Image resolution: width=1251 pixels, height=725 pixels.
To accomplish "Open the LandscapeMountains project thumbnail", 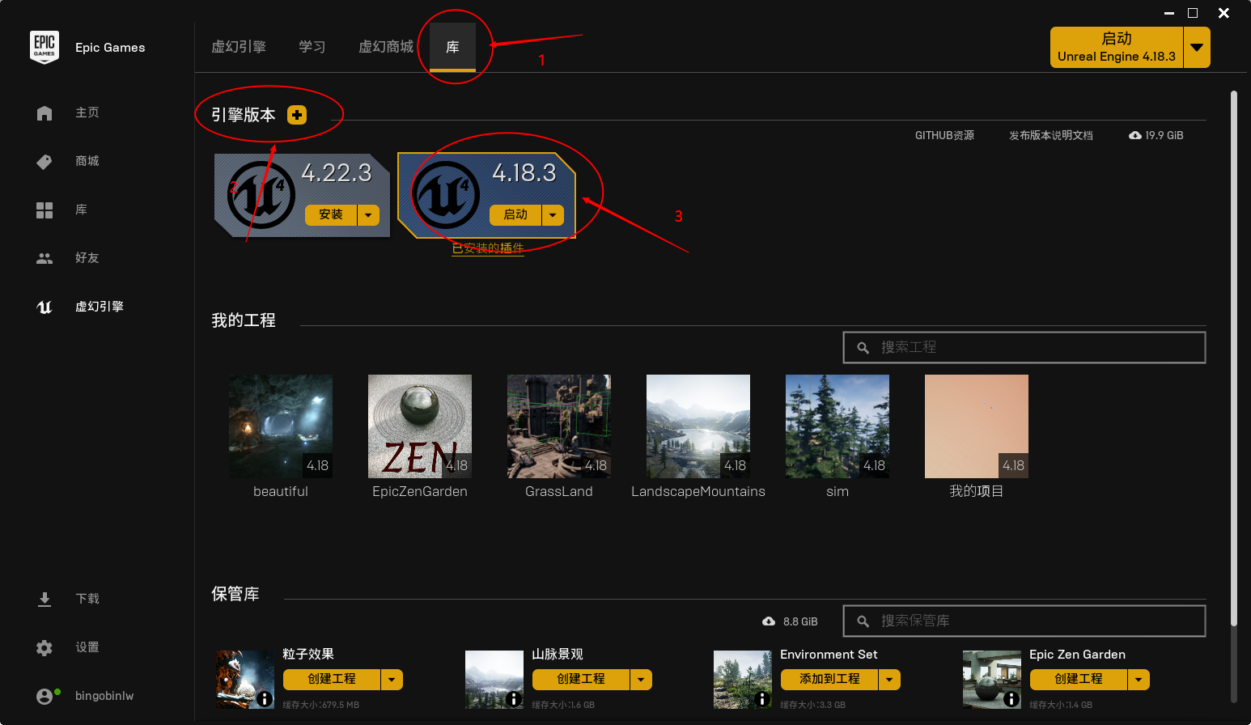I will (698, 426).
